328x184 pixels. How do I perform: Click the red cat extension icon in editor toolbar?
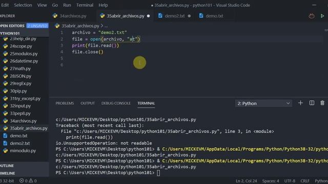pos(311,16)
